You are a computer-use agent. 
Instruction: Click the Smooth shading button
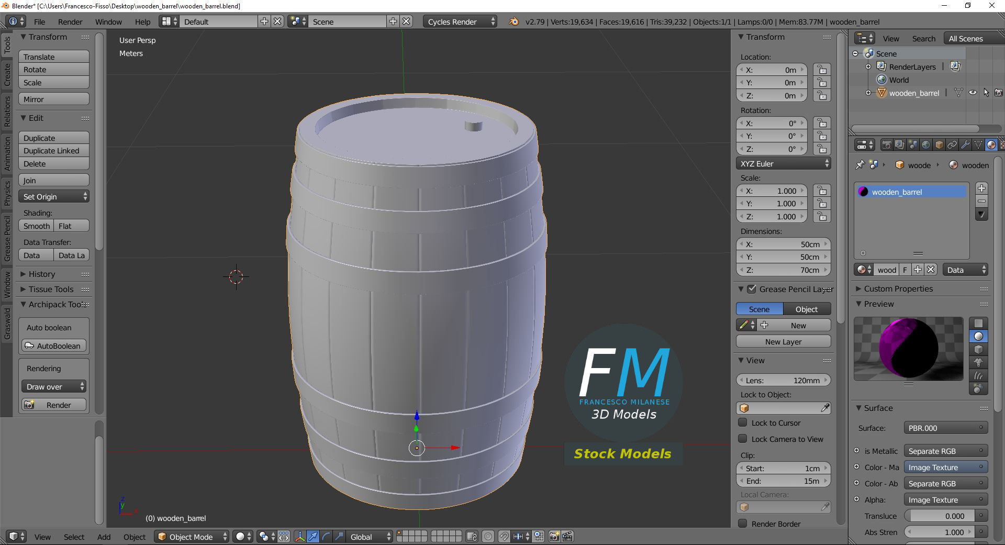tap(36, 226)
